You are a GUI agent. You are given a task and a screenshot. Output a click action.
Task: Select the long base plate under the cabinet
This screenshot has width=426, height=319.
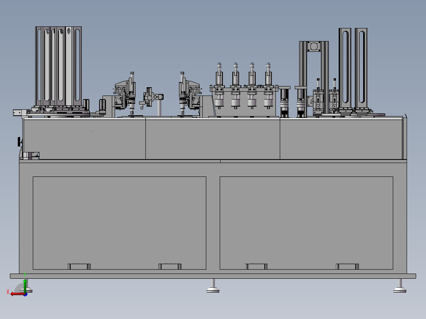pyautogui.click(x=213, y=276)
